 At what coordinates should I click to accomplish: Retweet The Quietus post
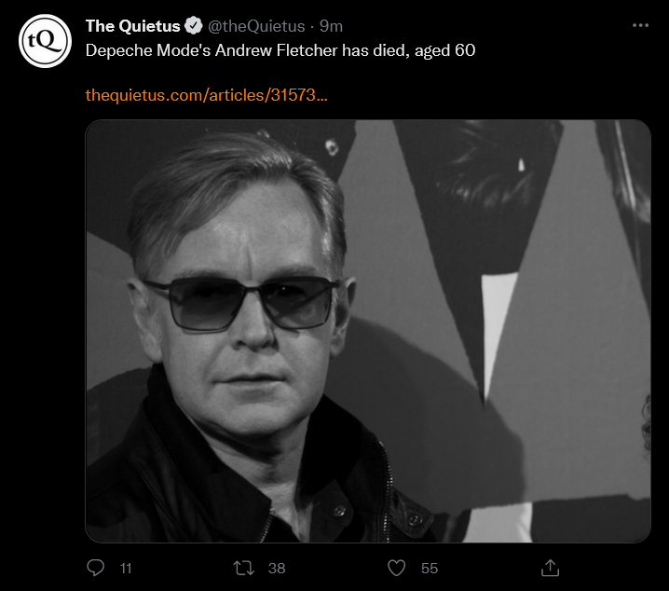click(245, 567)
